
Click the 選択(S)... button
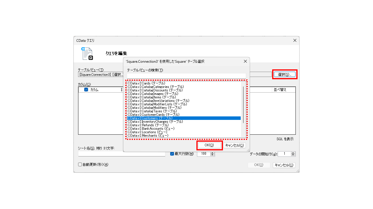[285, 75]
